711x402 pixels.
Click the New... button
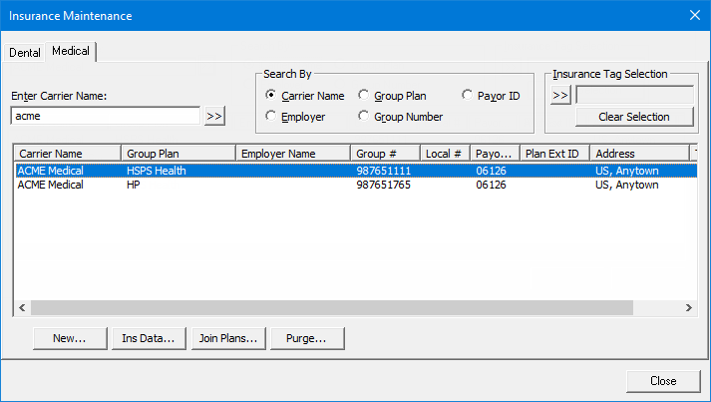click(68, 338)
